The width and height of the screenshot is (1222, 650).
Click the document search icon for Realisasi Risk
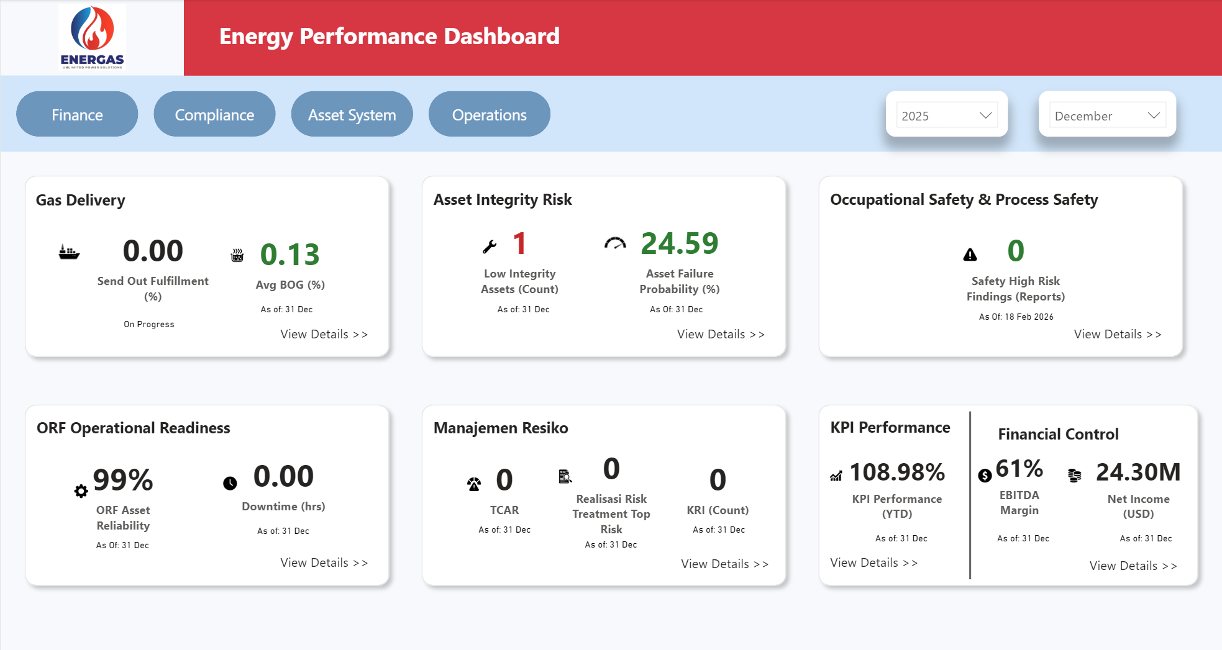[565, 476]
